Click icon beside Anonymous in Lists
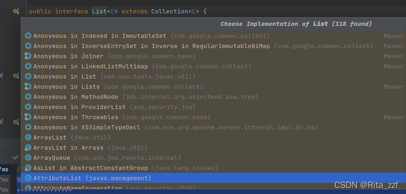The height and width of the screenshot is (194, 406). (x=28, y=87)
